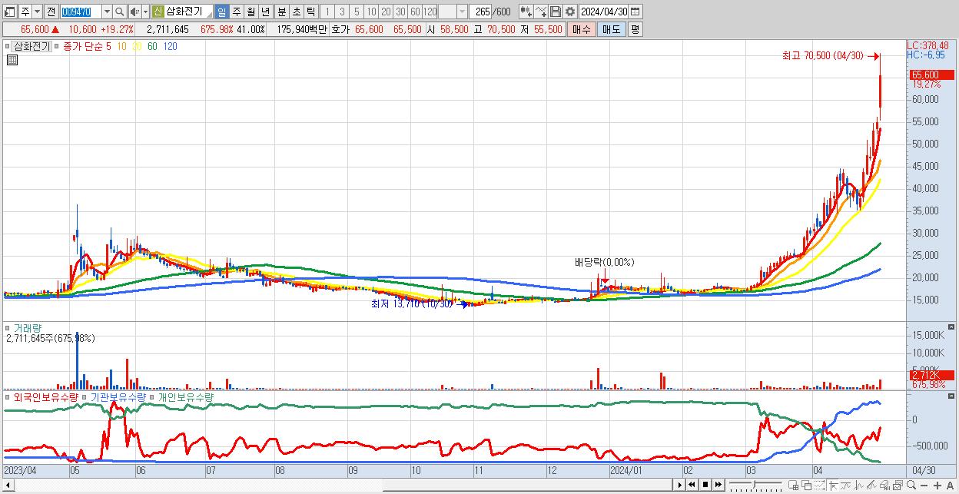Switch to second period button 초
Image resolution: width=959 pixels, height=494 pixels.
tap(296, 12)
